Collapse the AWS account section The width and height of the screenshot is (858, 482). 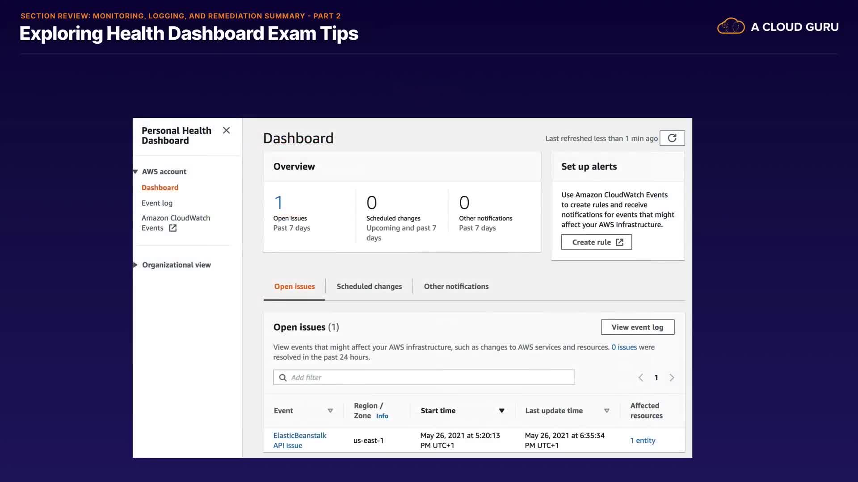pyautogui.click(x=135, y=172)
